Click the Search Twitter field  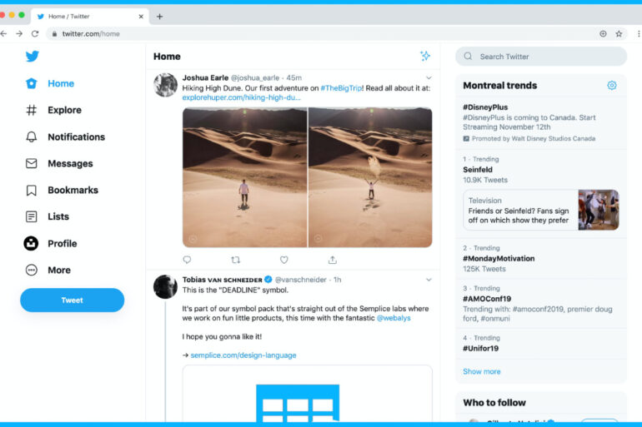[x=541, y=57]
